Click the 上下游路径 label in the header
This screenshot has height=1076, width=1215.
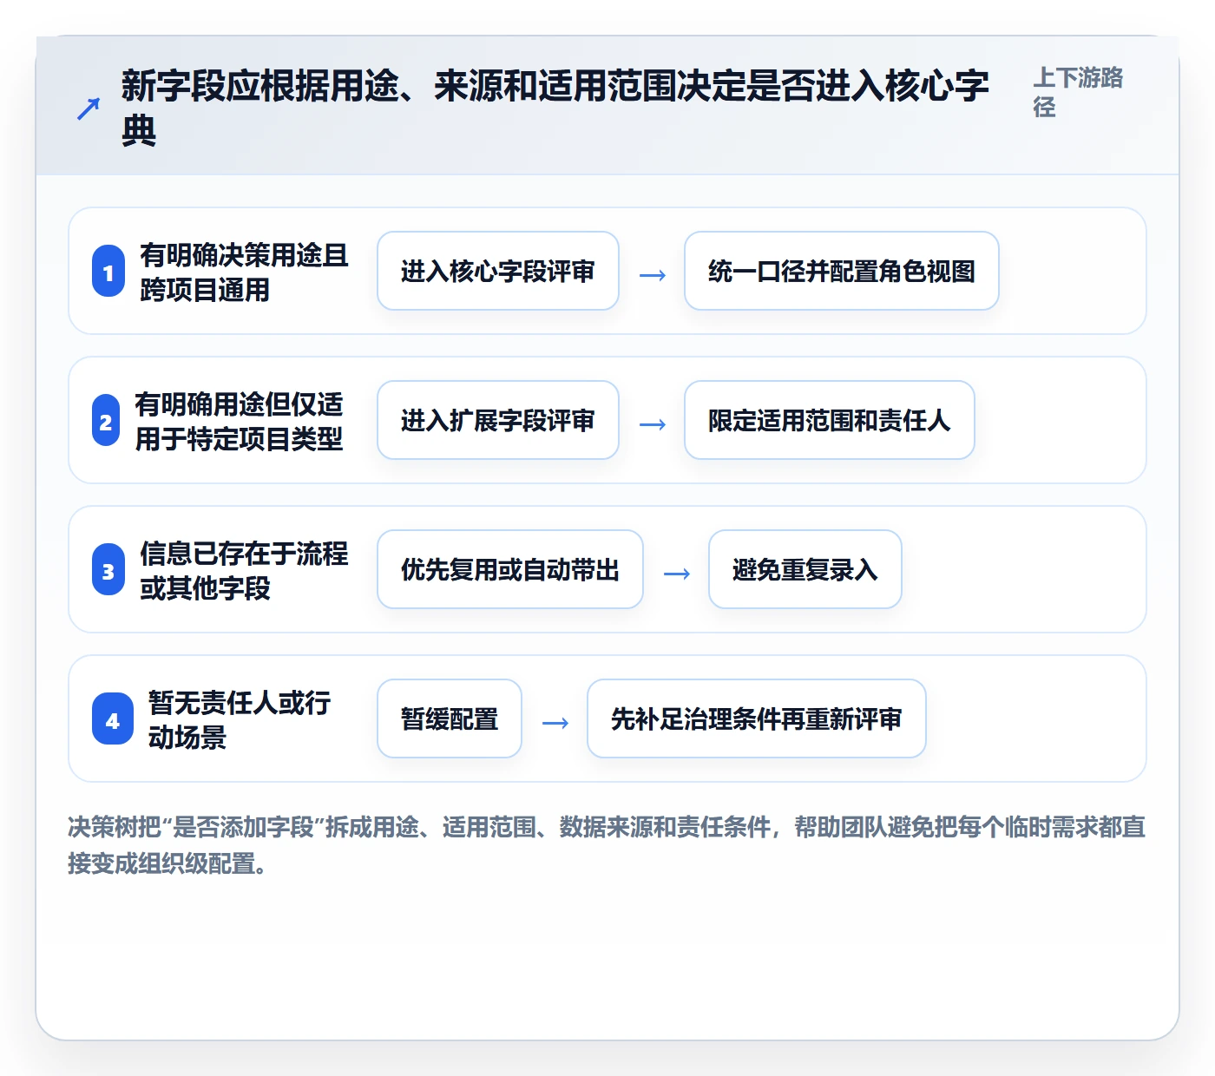pos(1078,92)
